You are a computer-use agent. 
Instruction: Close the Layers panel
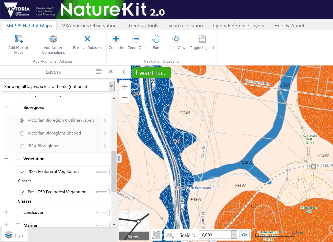(x=111, y=71)
